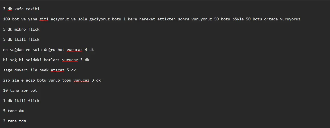
Task: Click the word 'peek' in the sage line
Action: point(44,70)
